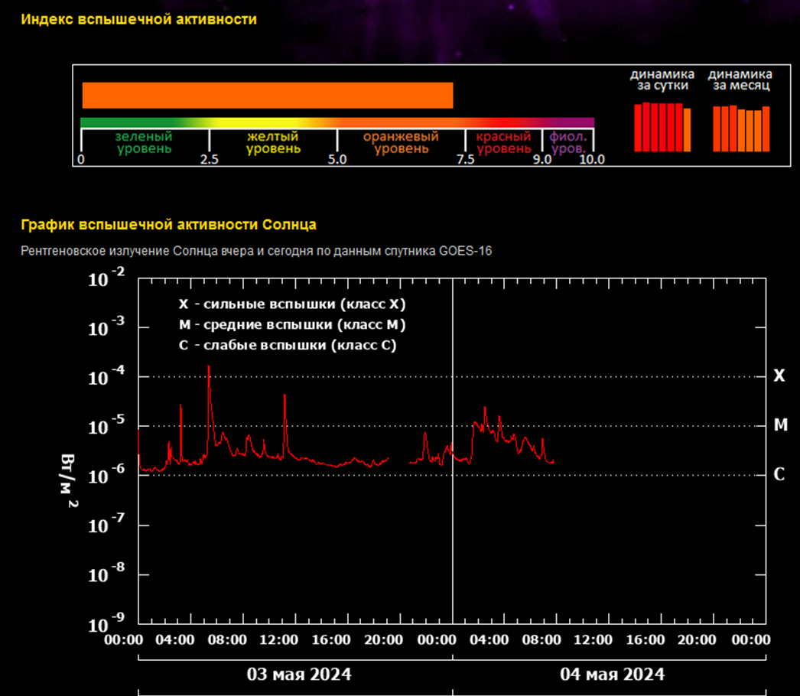This screenshot has height=696, width=800.
Task: Click the 'Индекс вспышечной активности' heading
Action: click(x=138, y=20)
